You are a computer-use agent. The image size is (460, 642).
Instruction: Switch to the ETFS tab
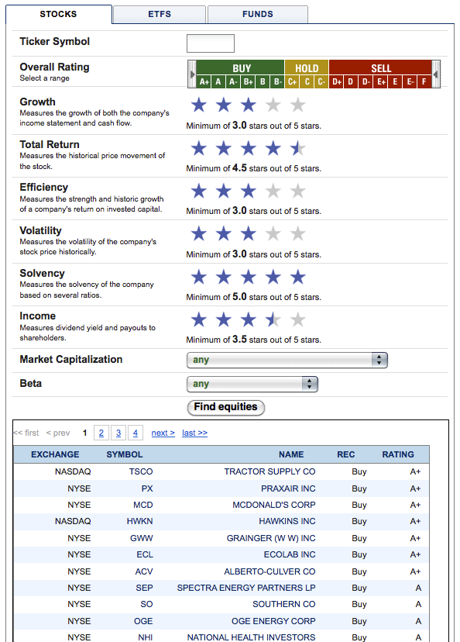tap(160, 14)
